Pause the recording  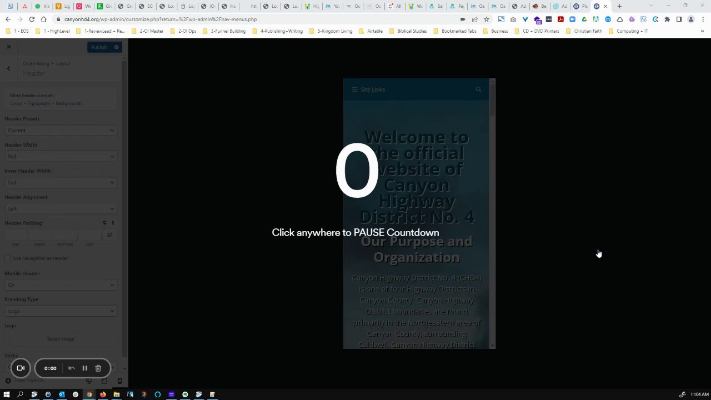coord(85,368)
